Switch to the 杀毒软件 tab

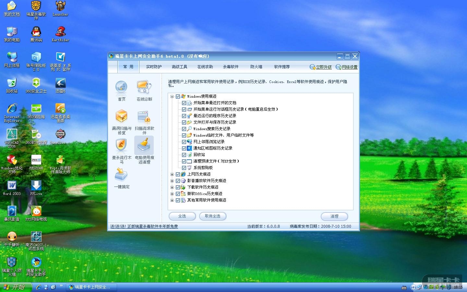point(231,67)
